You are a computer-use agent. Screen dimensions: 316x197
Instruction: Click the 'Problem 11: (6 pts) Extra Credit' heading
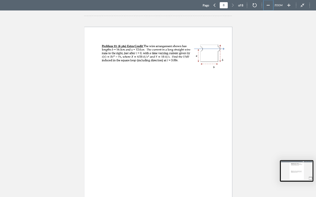(x=122, y=46)
